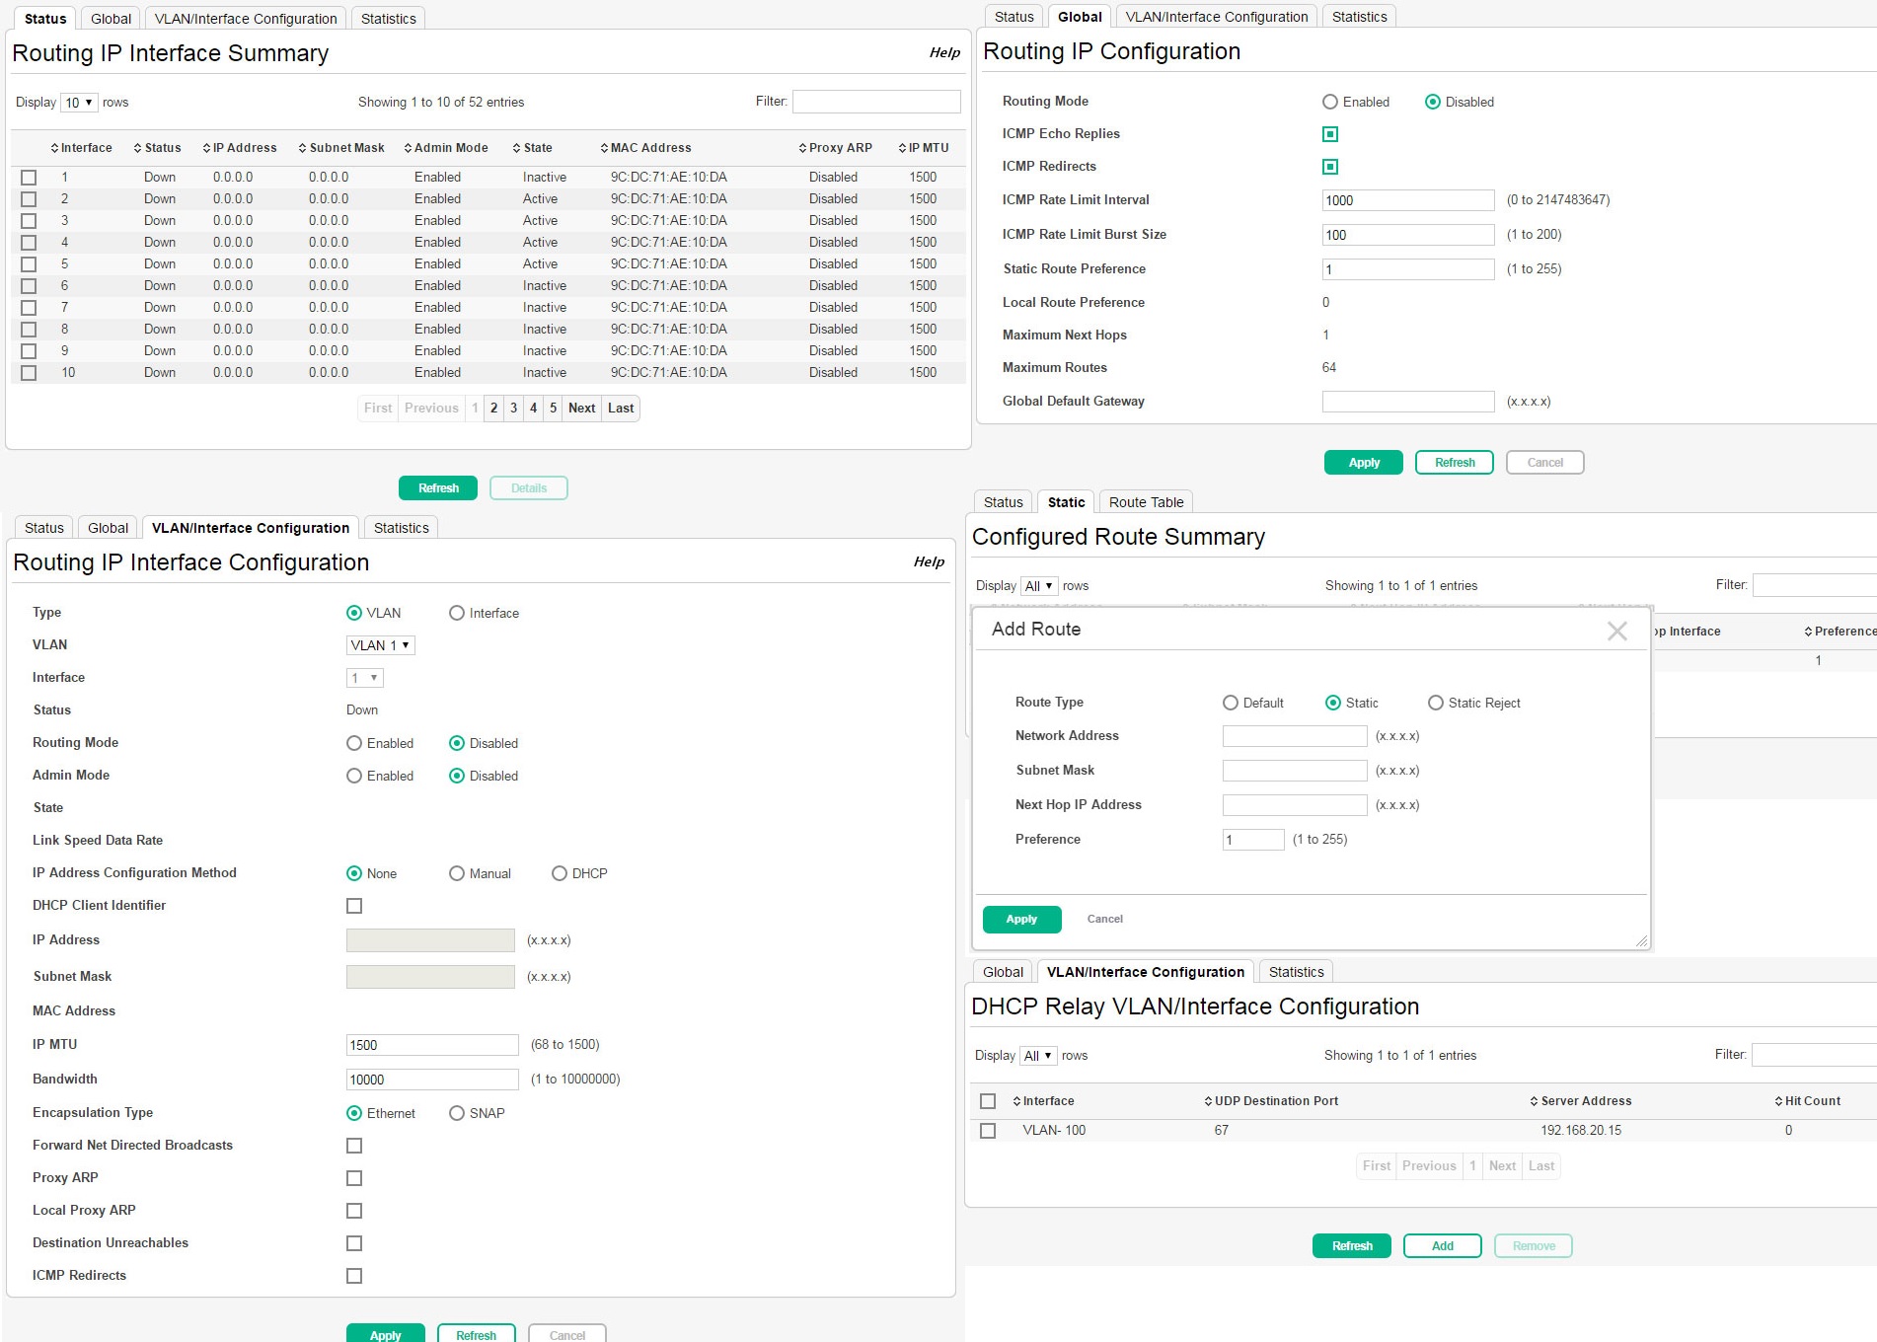Sort DHCP Relay by UDP Destination Port
This screenshot has height=1342, width=1877.
click(x=1271, y=1101)
